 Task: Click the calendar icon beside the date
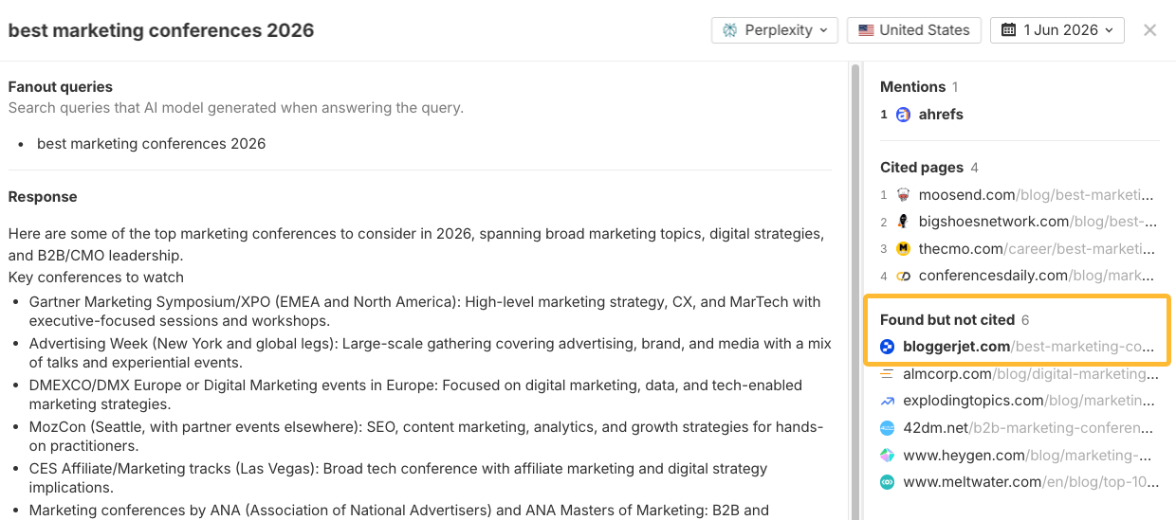click(1009, 30)
